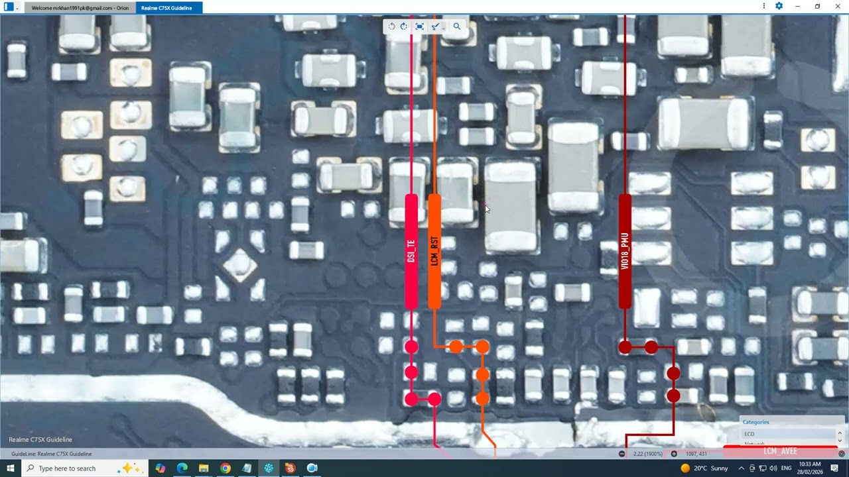Show hidden icons in system tray

(742, 468)
